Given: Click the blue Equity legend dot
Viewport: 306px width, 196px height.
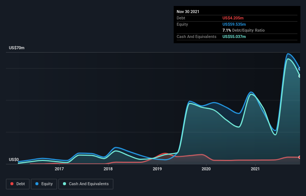Looking at the screenshot, I should tap(37, 184).
